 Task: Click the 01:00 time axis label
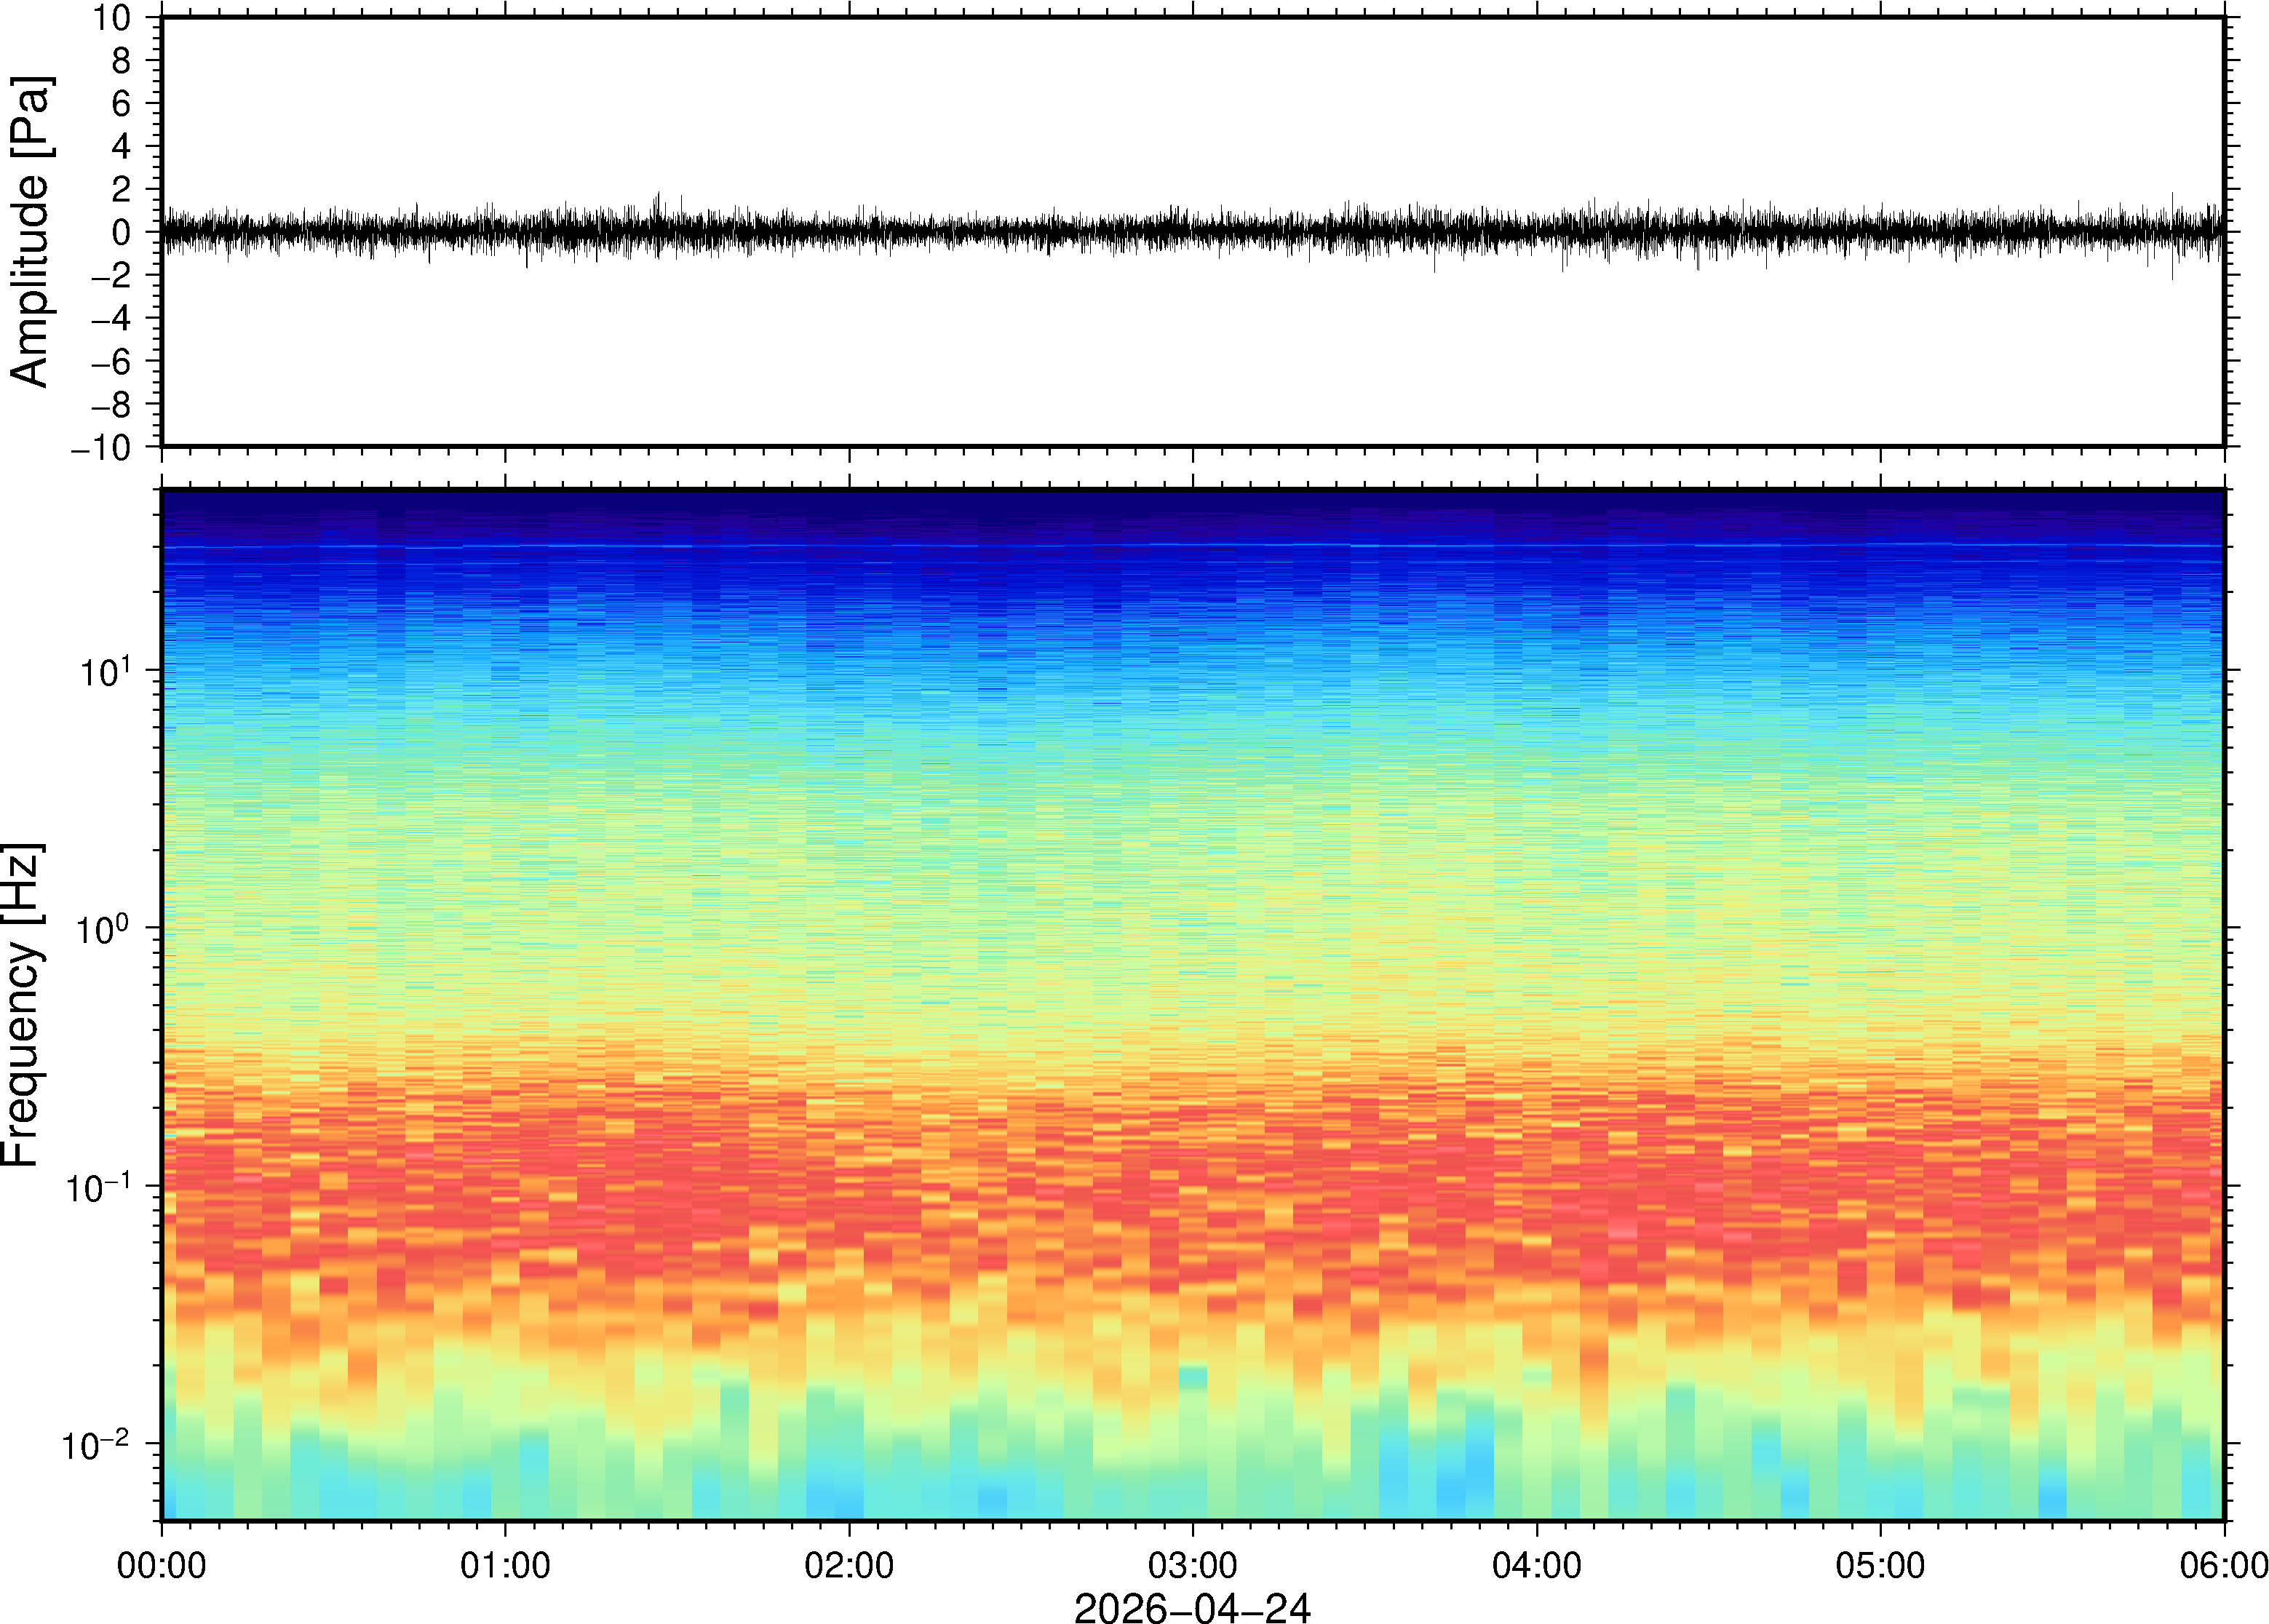click(505, 1565)
